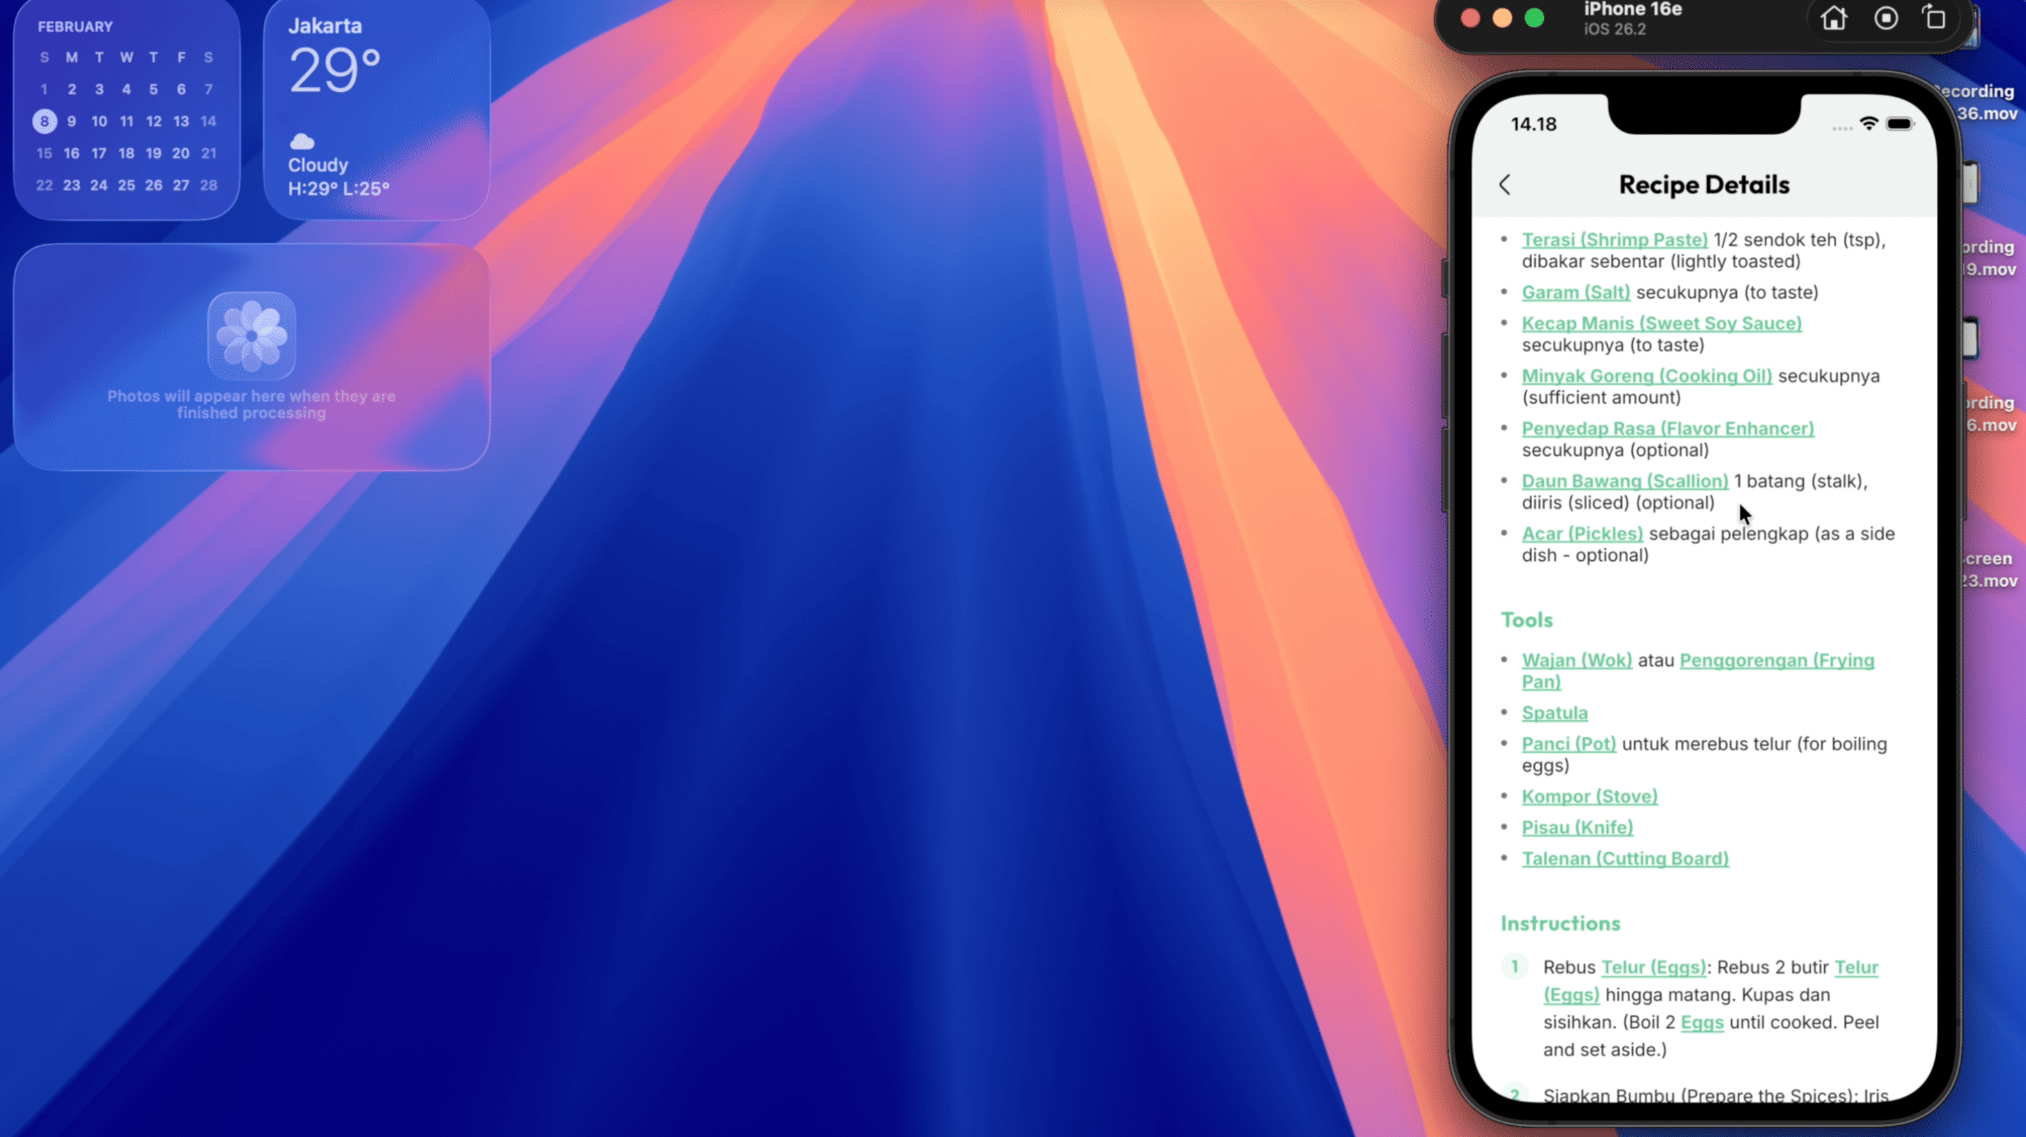The height and width of the screenshot is (1137, 2026).
Task: Click the green zoom button of simulator window
Action: [x=1533, y=18]
